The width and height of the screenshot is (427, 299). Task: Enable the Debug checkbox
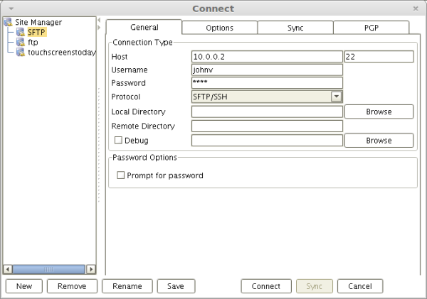pyautogui.click(x=118, y=141)
